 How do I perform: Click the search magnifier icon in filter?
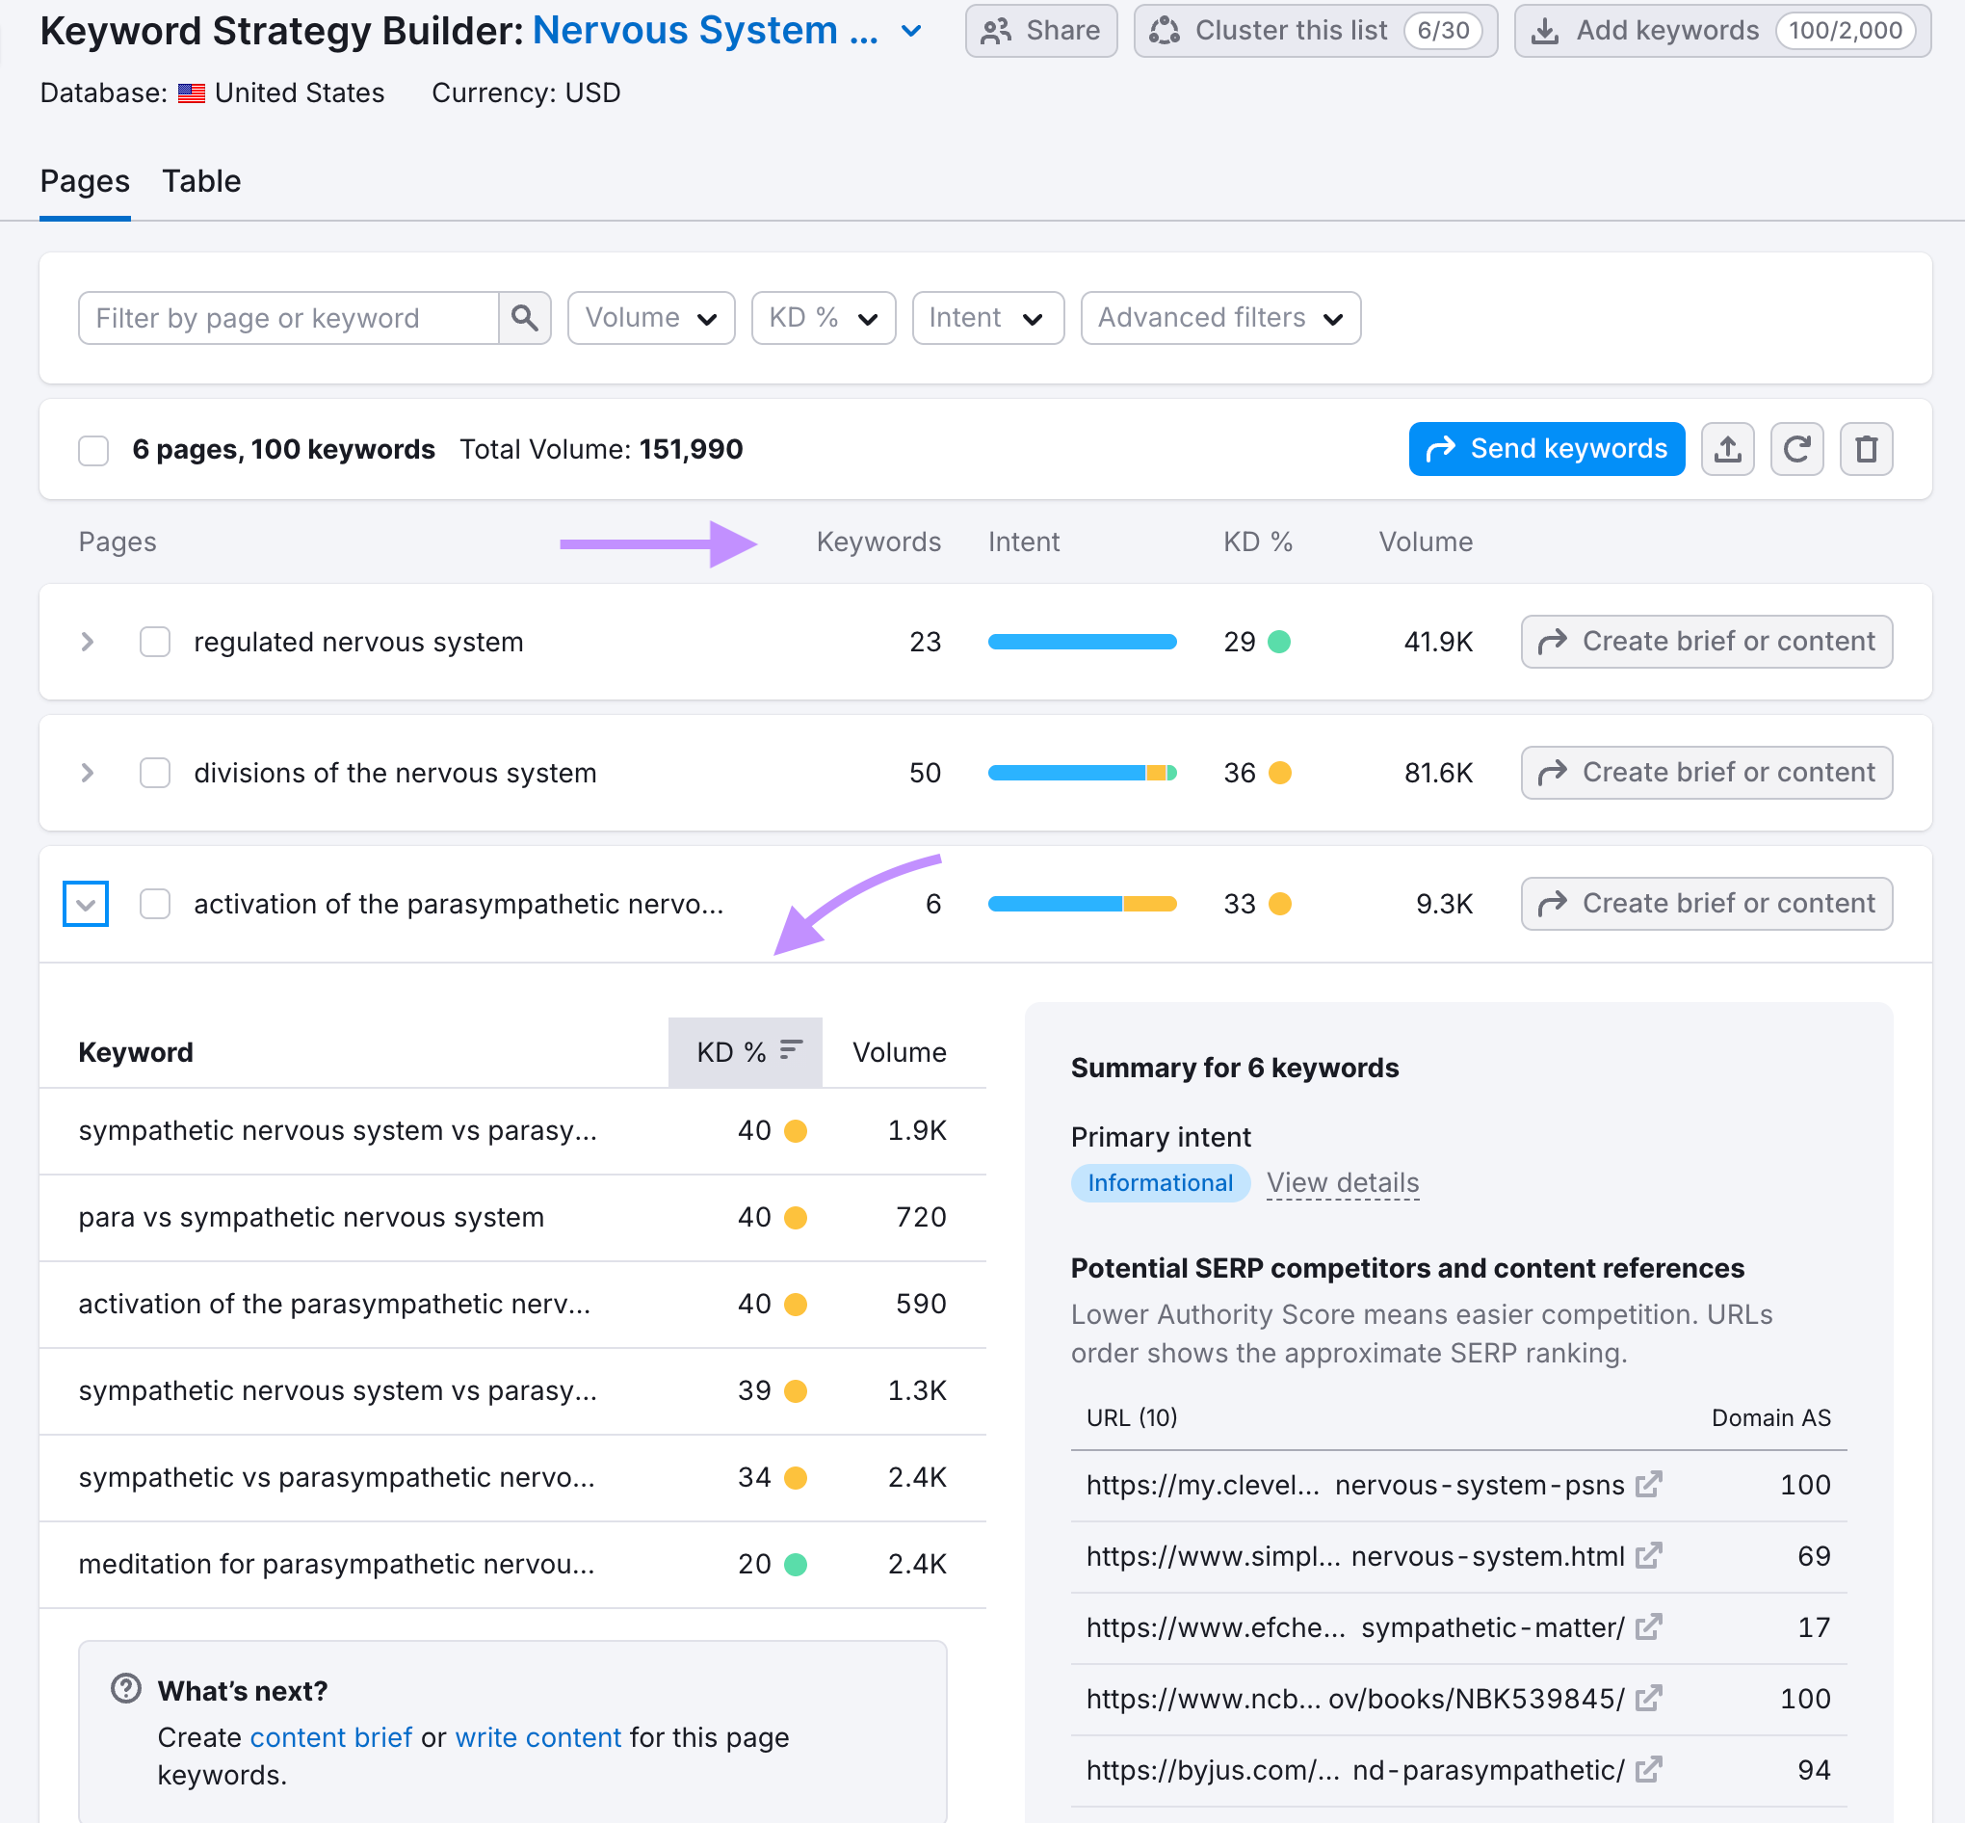coord(525,318)
